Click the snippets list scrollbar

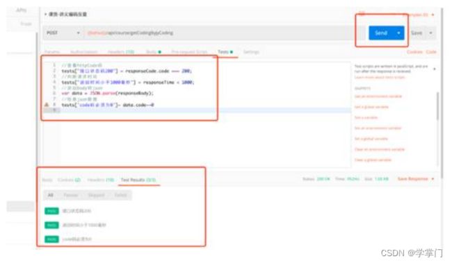pyautogui.click(x=438, y=105)
